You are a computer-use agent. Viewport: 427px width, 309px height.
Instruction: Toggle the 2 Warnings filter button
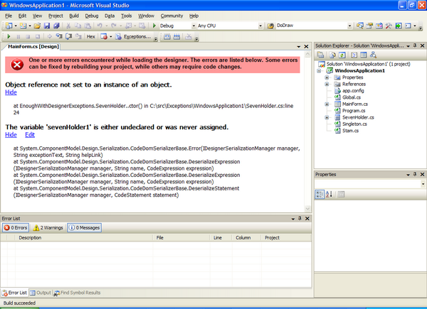coord(48,228)
